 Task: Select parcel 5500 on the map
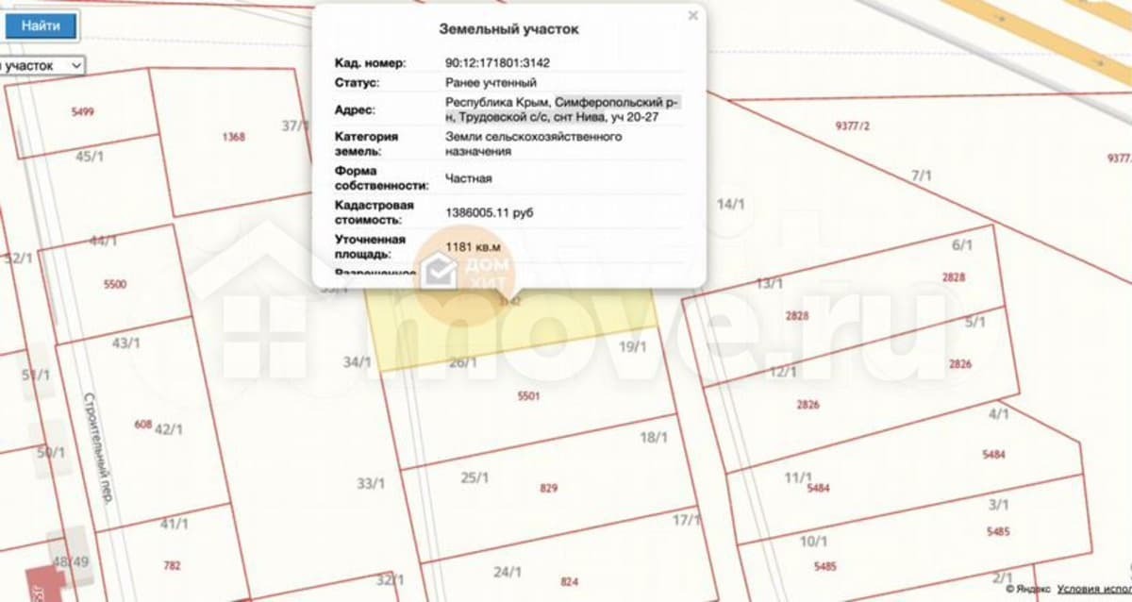pos(115,284)
